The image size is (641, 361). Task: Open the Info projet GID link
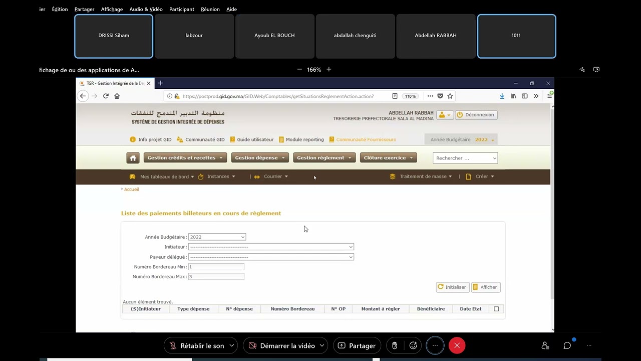[x=150, y=140]
